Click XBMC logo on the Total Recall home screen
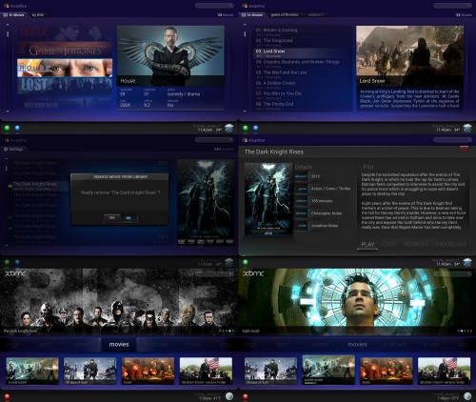Screen dimensions: 476x402 [x=253, y=273]
